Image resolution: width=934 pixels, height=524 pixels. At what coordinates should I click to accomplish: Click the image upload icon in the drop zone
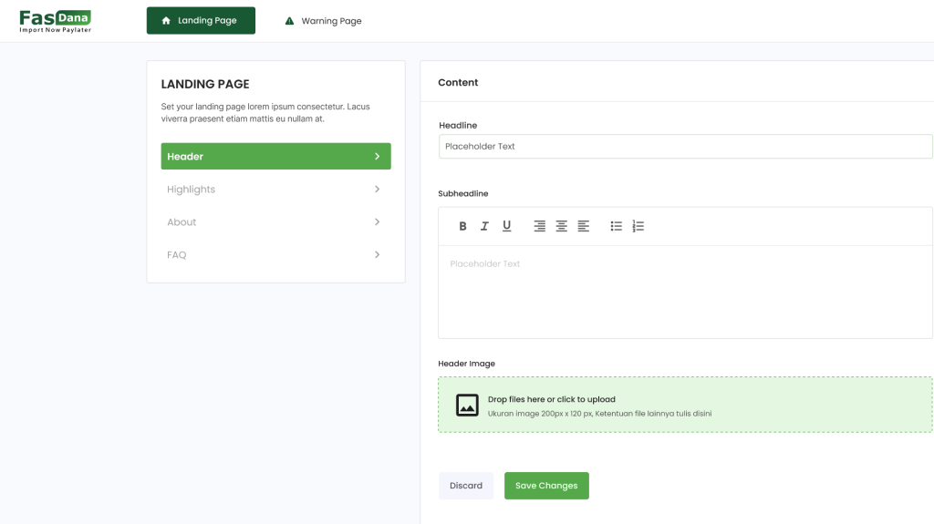pos(467,405)
